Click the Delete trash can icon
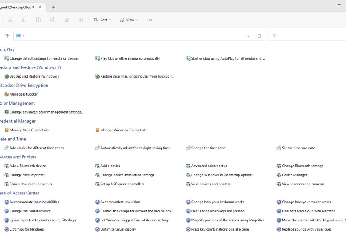 coord(81,20)
